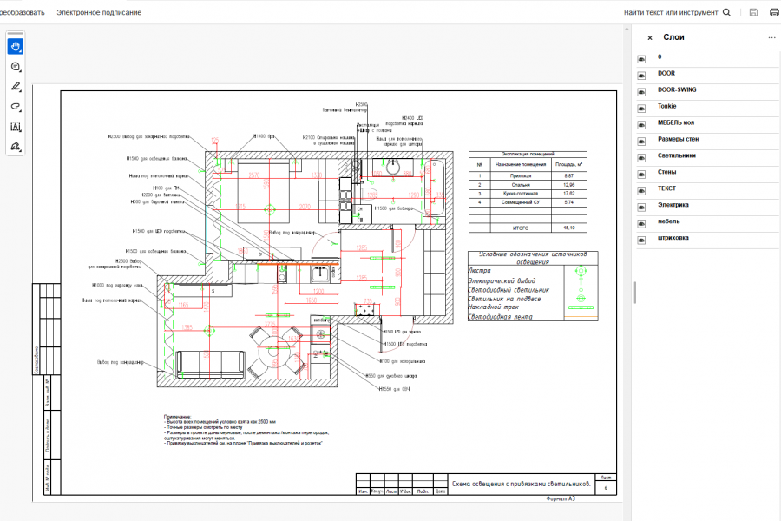This screenshot has height=521, width=781.
Task: Click the Примечание notes heading
Action: (177, 417)
